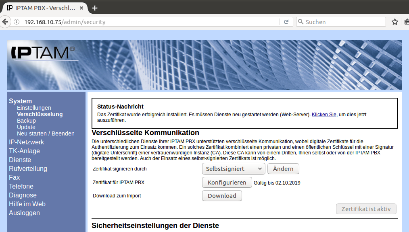Open the Backup page in sidebar

[26, 121]
